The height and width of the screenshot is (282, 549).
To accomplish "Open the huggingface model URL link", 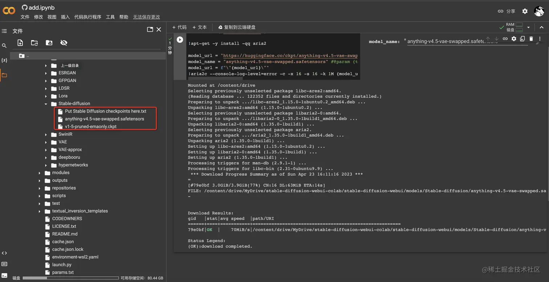I will pyautogui.click(x=290, y=56).
